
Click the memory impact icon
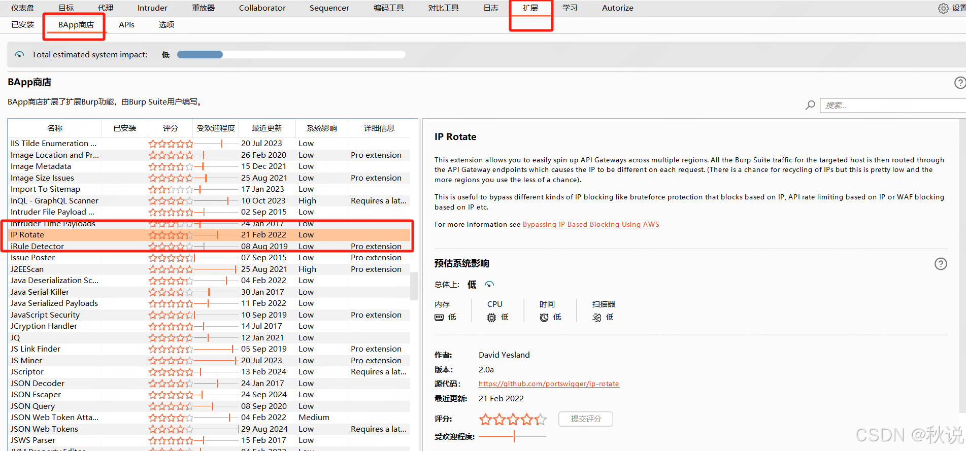pos(439,318)
